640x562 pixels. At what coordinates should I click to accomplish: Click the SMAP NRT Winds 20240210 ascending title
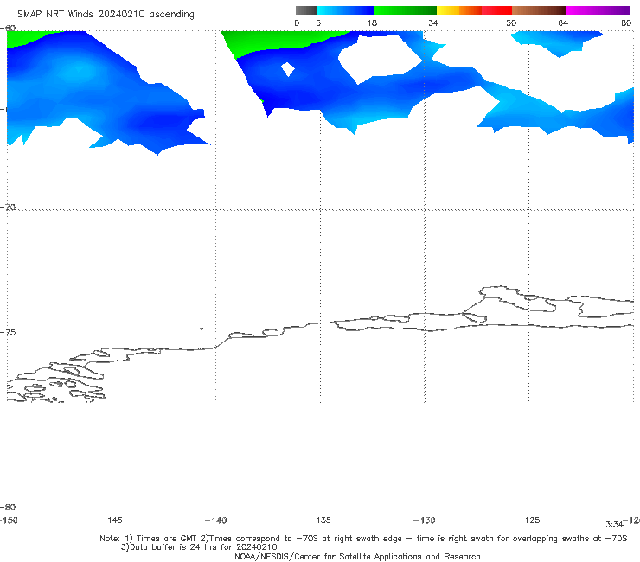(x=106, y=15)
